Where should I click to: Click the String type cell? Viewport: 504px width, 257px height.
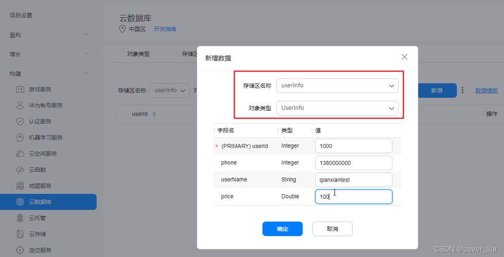tap(289, 179)
